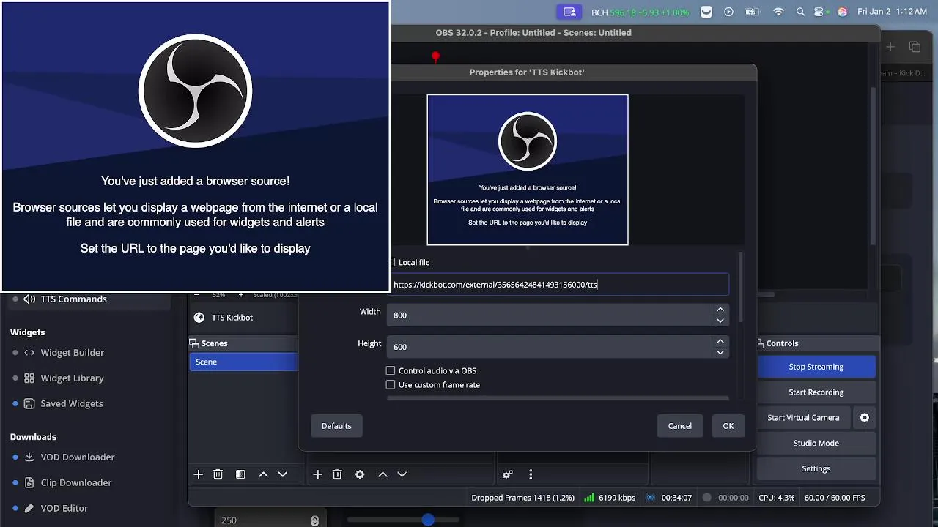
Task: Click the stepper beside the 250 value field
Action: point(314,520)
